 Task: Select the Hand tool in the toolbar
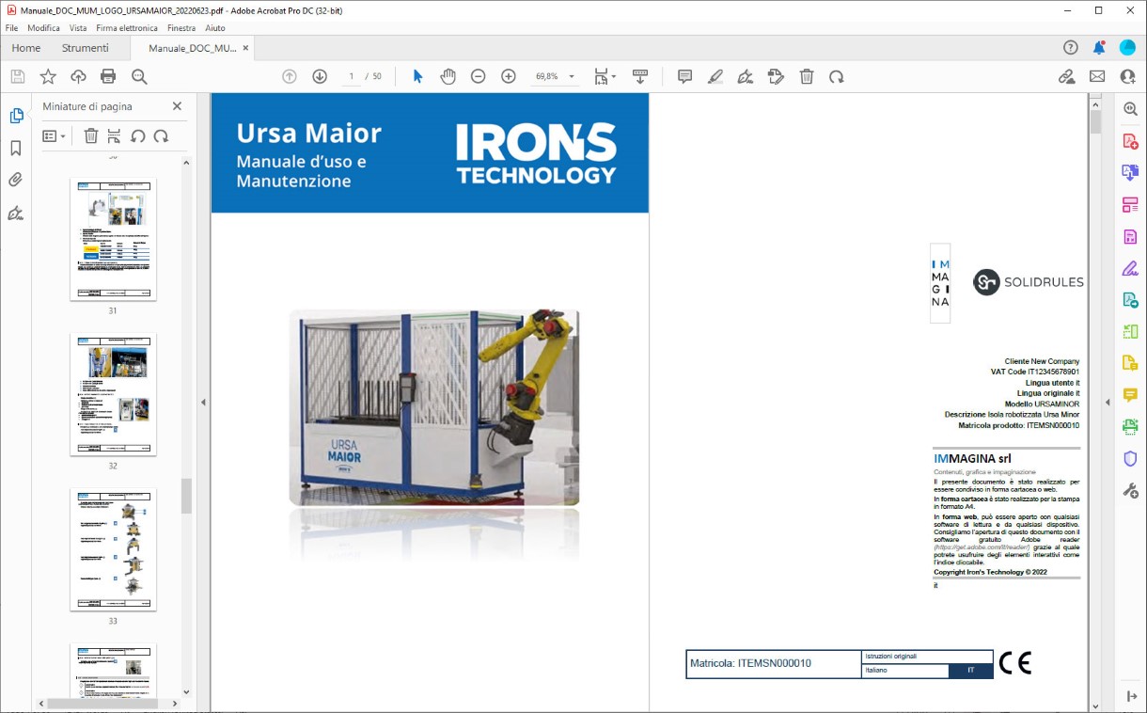pos(448,76)
